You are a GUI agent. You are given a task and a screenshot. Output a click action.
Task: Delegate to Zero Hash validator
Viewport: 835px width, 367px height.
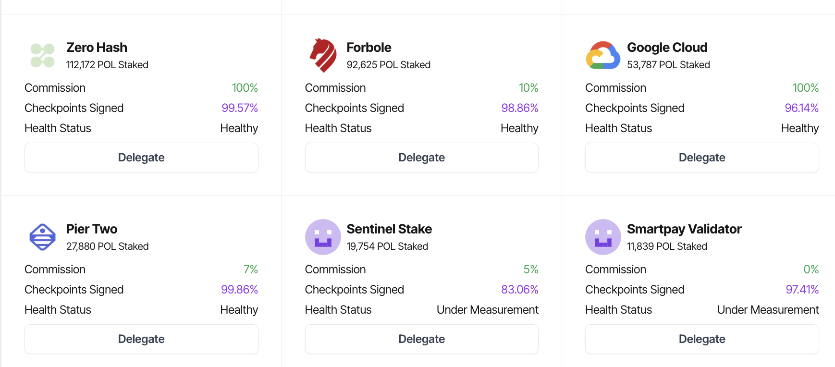click(x=141, y=158)
